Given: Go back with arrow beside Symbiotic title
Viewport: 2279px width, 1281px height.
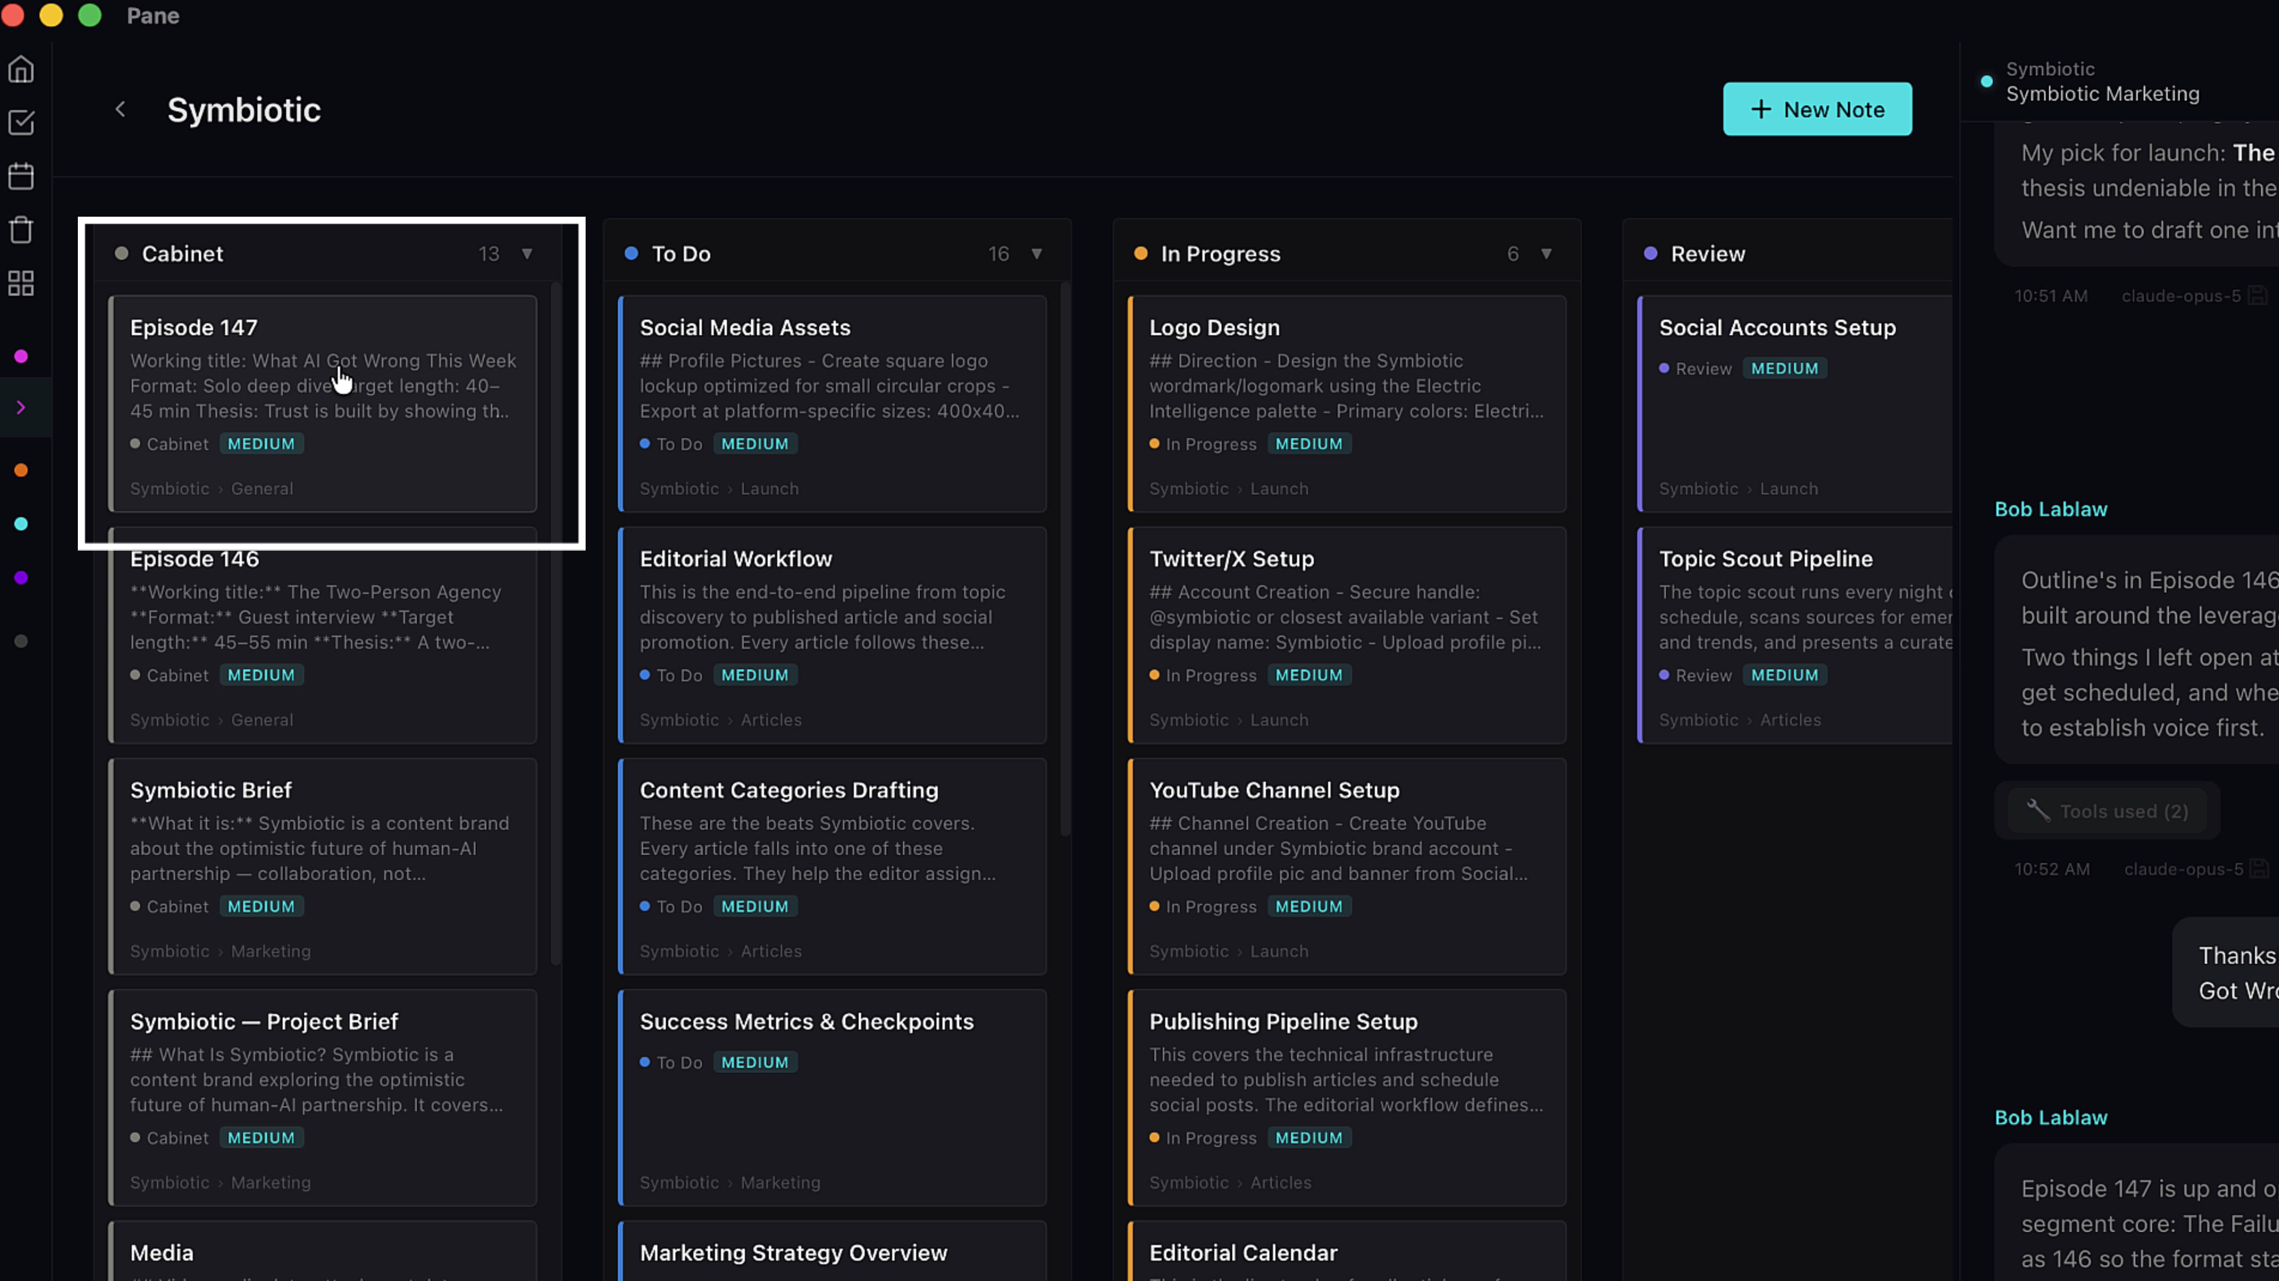Looking at the screenshot, I should click(120, 109).
